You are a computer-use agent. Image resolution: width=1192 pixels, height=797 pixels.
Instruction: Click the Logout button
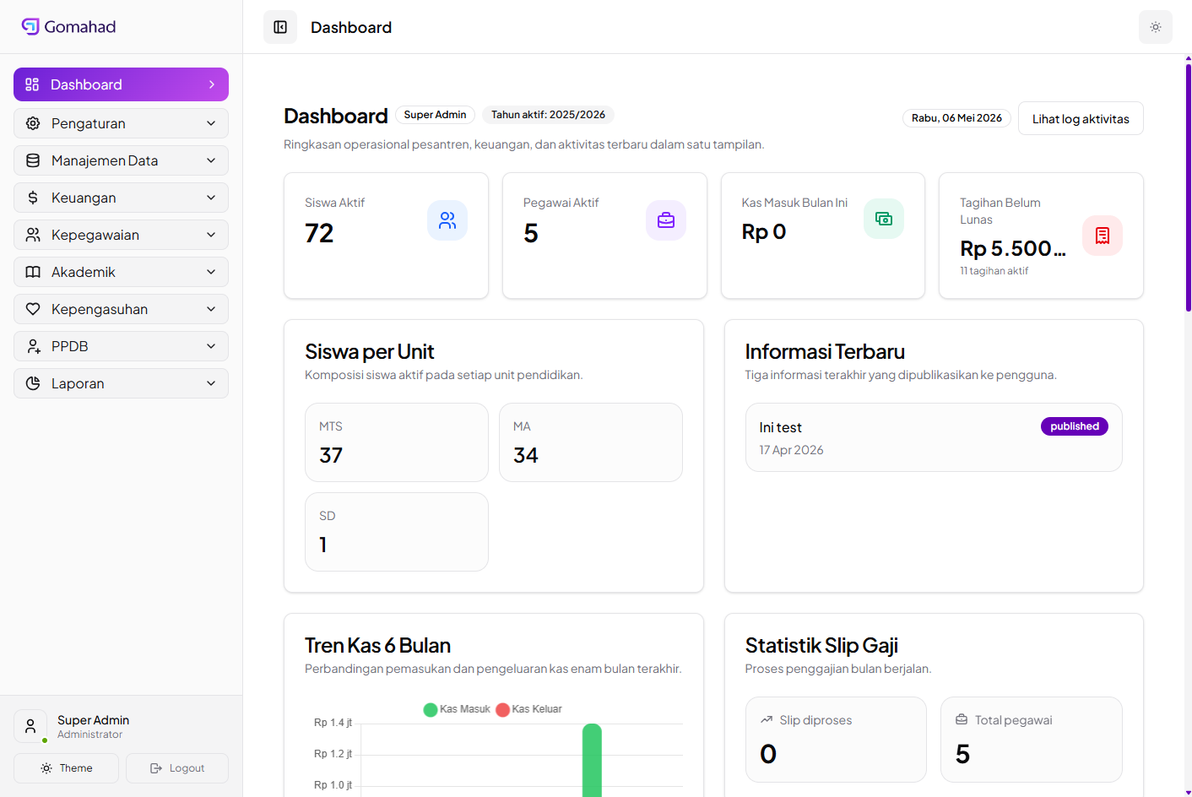pyautogui.click(x=177, y=768)
